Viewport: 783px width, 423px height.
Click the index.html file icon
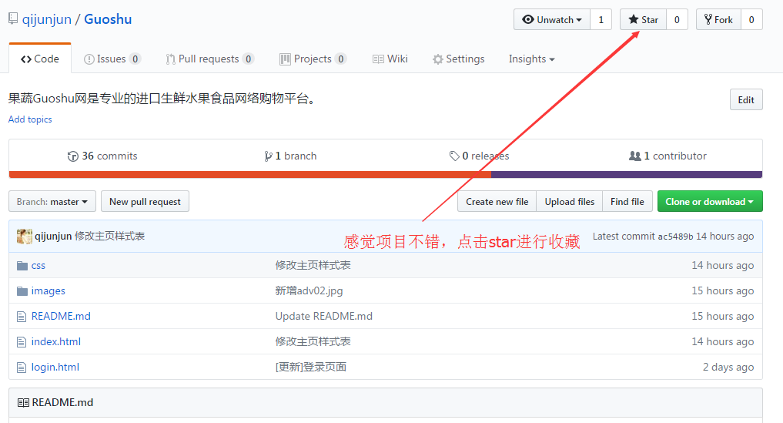click(22, 342)
